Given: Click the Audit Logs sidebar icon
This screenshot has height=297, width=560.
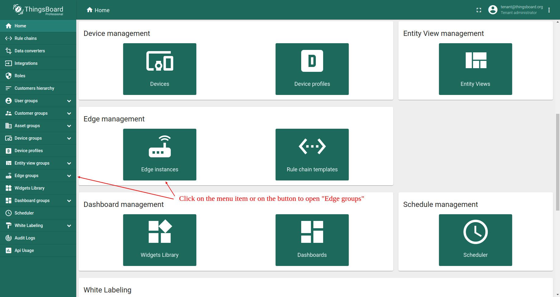Looking at the screenshot, I should [x=9, y=238].
